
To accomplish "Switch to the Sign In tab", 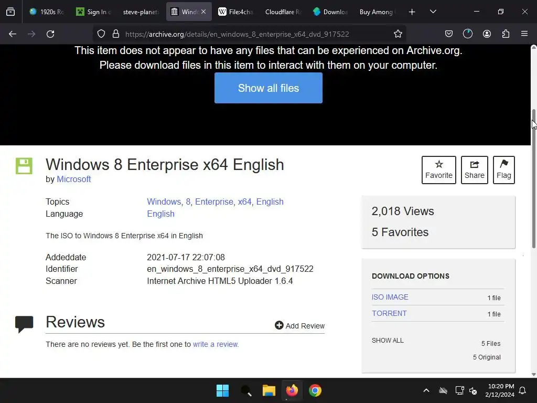I will (94, 12).
